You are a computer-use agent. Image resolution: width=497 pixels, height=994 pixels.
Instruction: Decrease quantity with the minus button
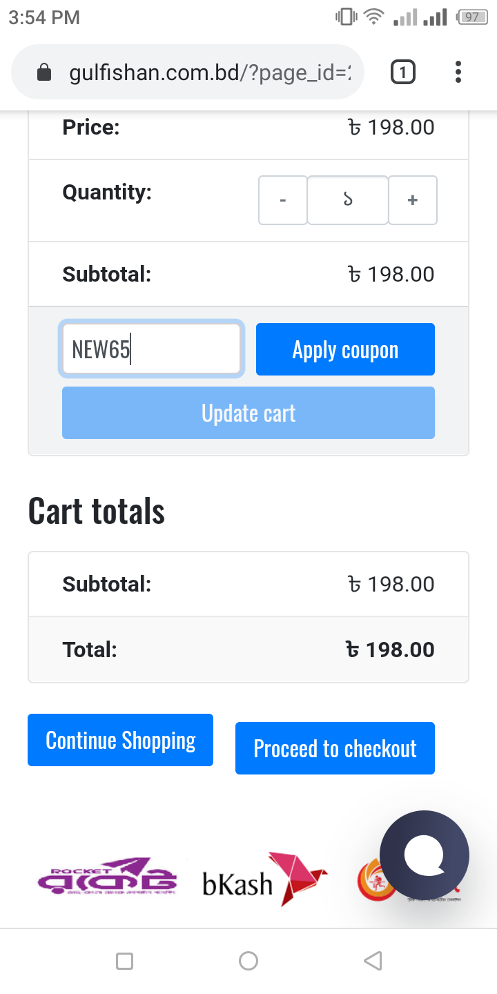tap(283, 200)
